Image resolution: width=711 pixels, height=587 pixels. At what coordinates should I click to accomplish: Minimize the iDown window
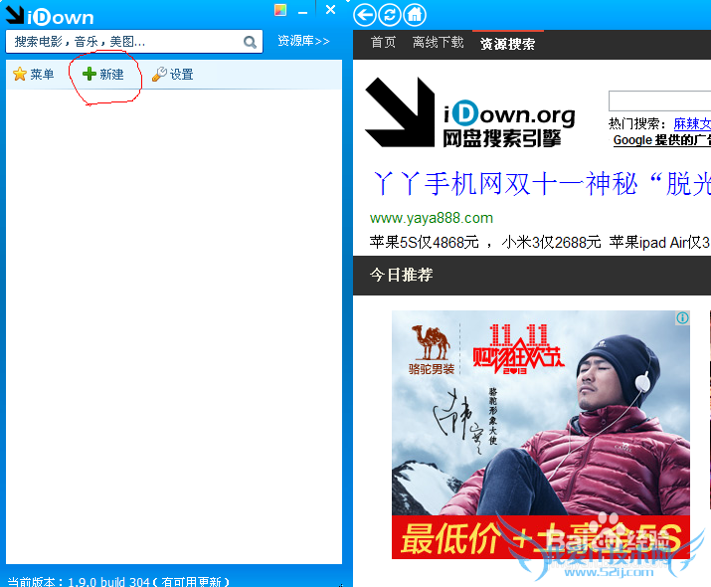[303, 12]
